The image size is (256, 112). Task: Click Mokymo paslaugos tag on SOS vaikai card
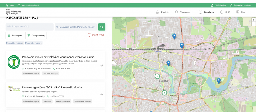pos(63,102)
